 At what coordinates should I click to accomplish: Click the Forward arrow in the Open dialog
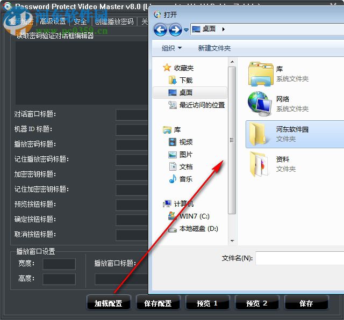pos(175,30)
